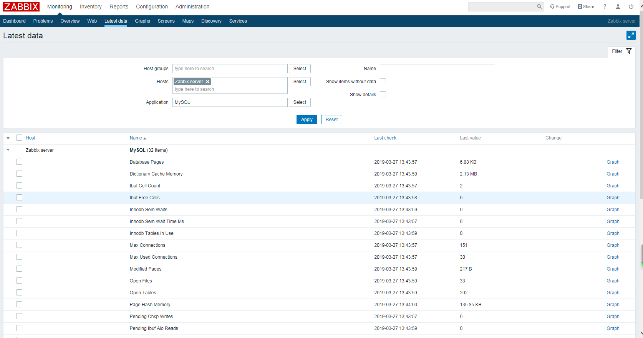Switch to Services submenu
643x338 pixels.
pyautogui.click(x=238, y=21)
